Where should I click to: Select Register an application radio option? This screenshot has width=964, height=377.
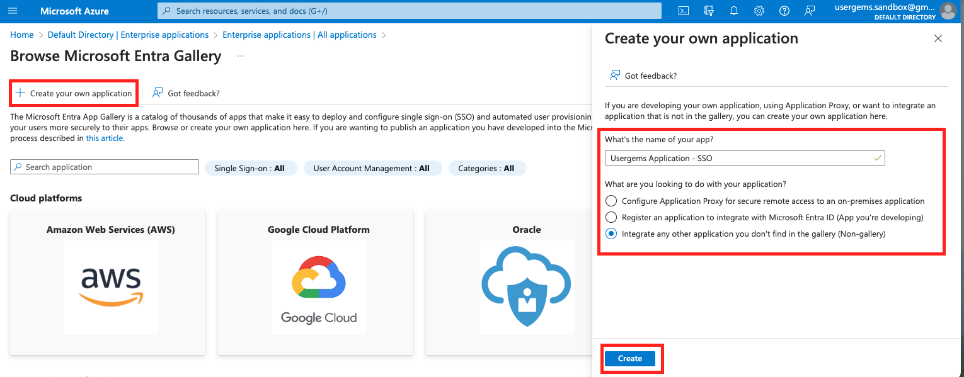click(611, 217)
